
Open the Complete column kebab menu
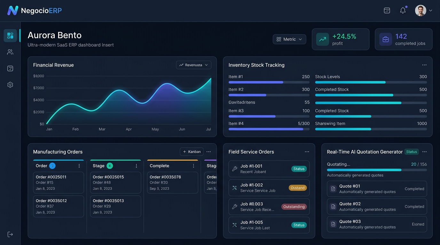click(x=193, y=166)
